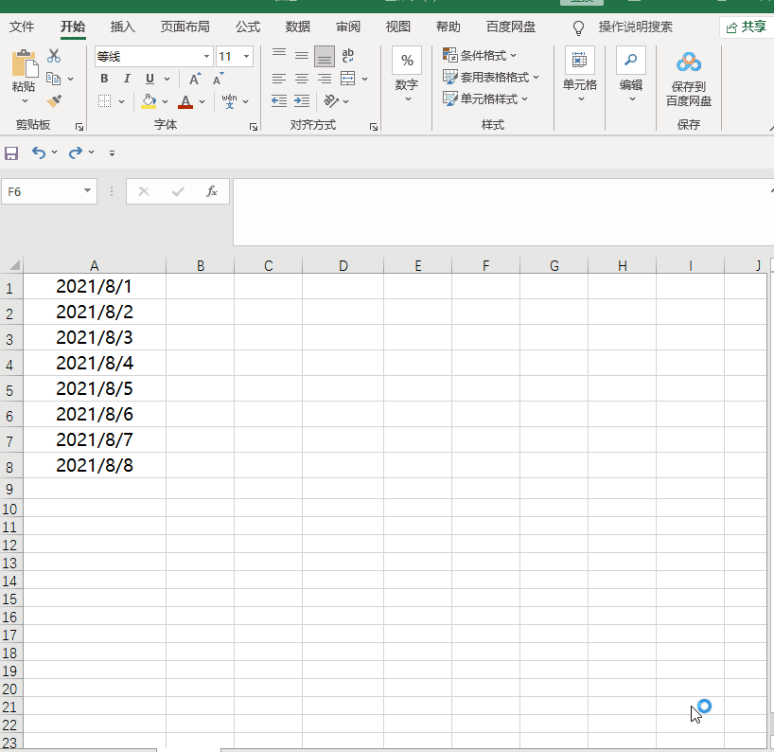Switch to the Data tab
This screenshot has width=774, height=752.
point(298,27)
